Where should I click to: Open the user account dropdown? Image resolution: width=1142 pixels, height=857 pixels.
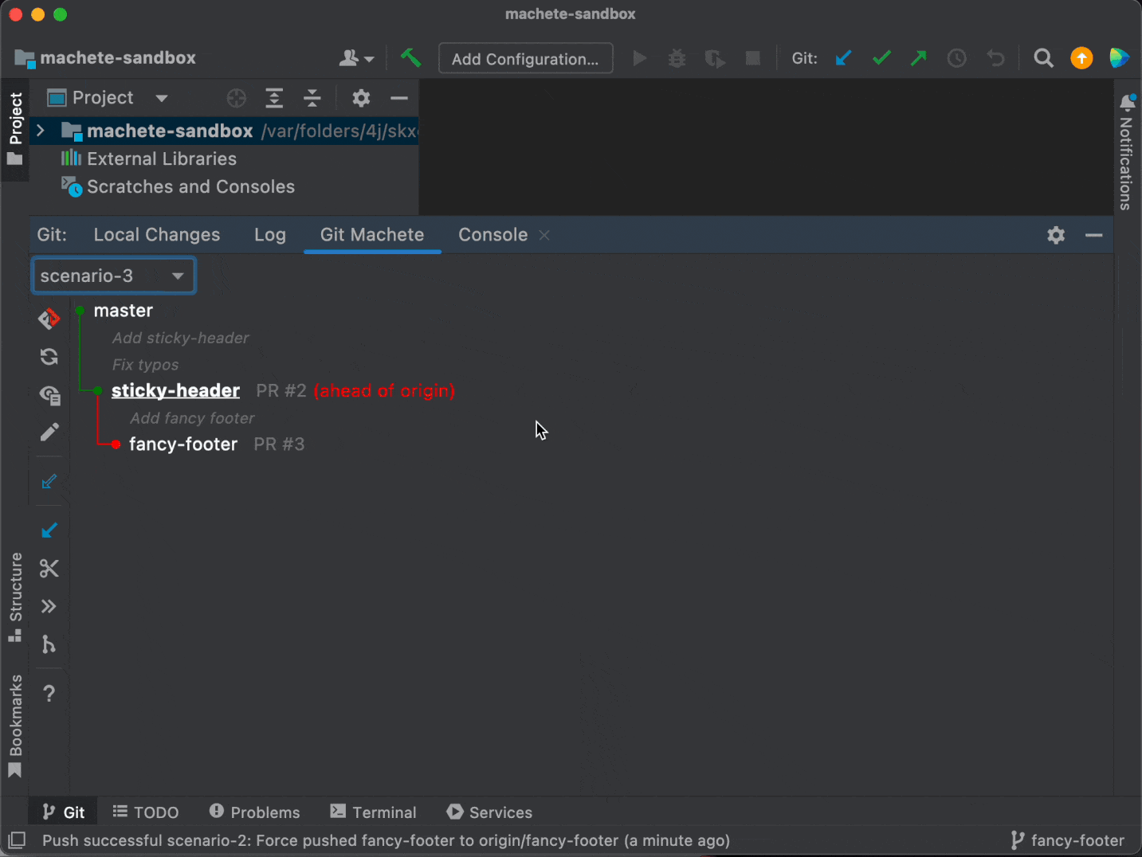tap(356, 58)
